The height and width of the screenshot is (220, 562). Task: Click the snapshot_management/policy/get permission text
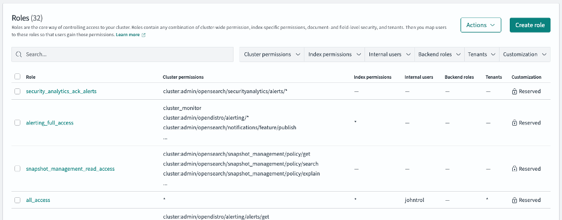237,154
